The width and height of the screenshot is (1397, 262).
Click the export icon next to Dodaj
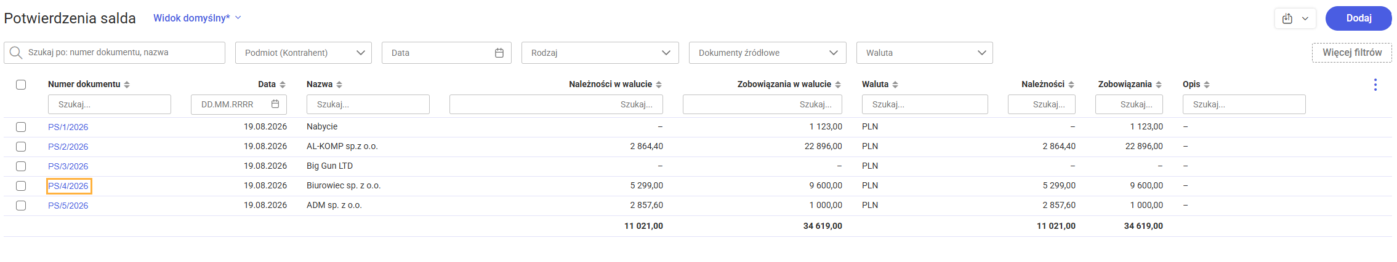[x=1287, y=18]
